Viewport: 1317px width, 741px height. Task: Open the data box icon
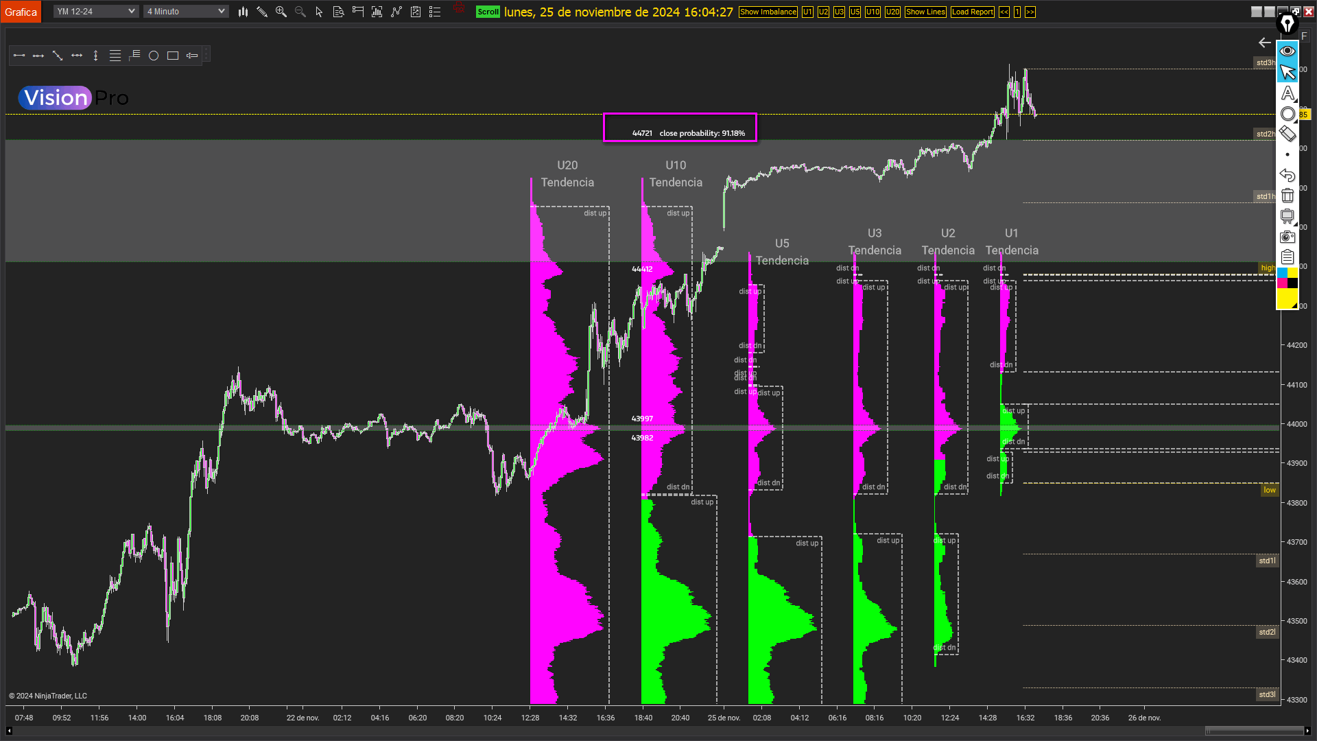pos(338,12)
